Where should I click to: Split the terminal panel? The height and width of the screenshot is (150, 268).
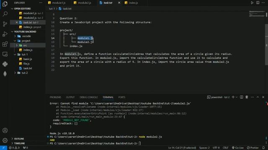tap(241, 97)
